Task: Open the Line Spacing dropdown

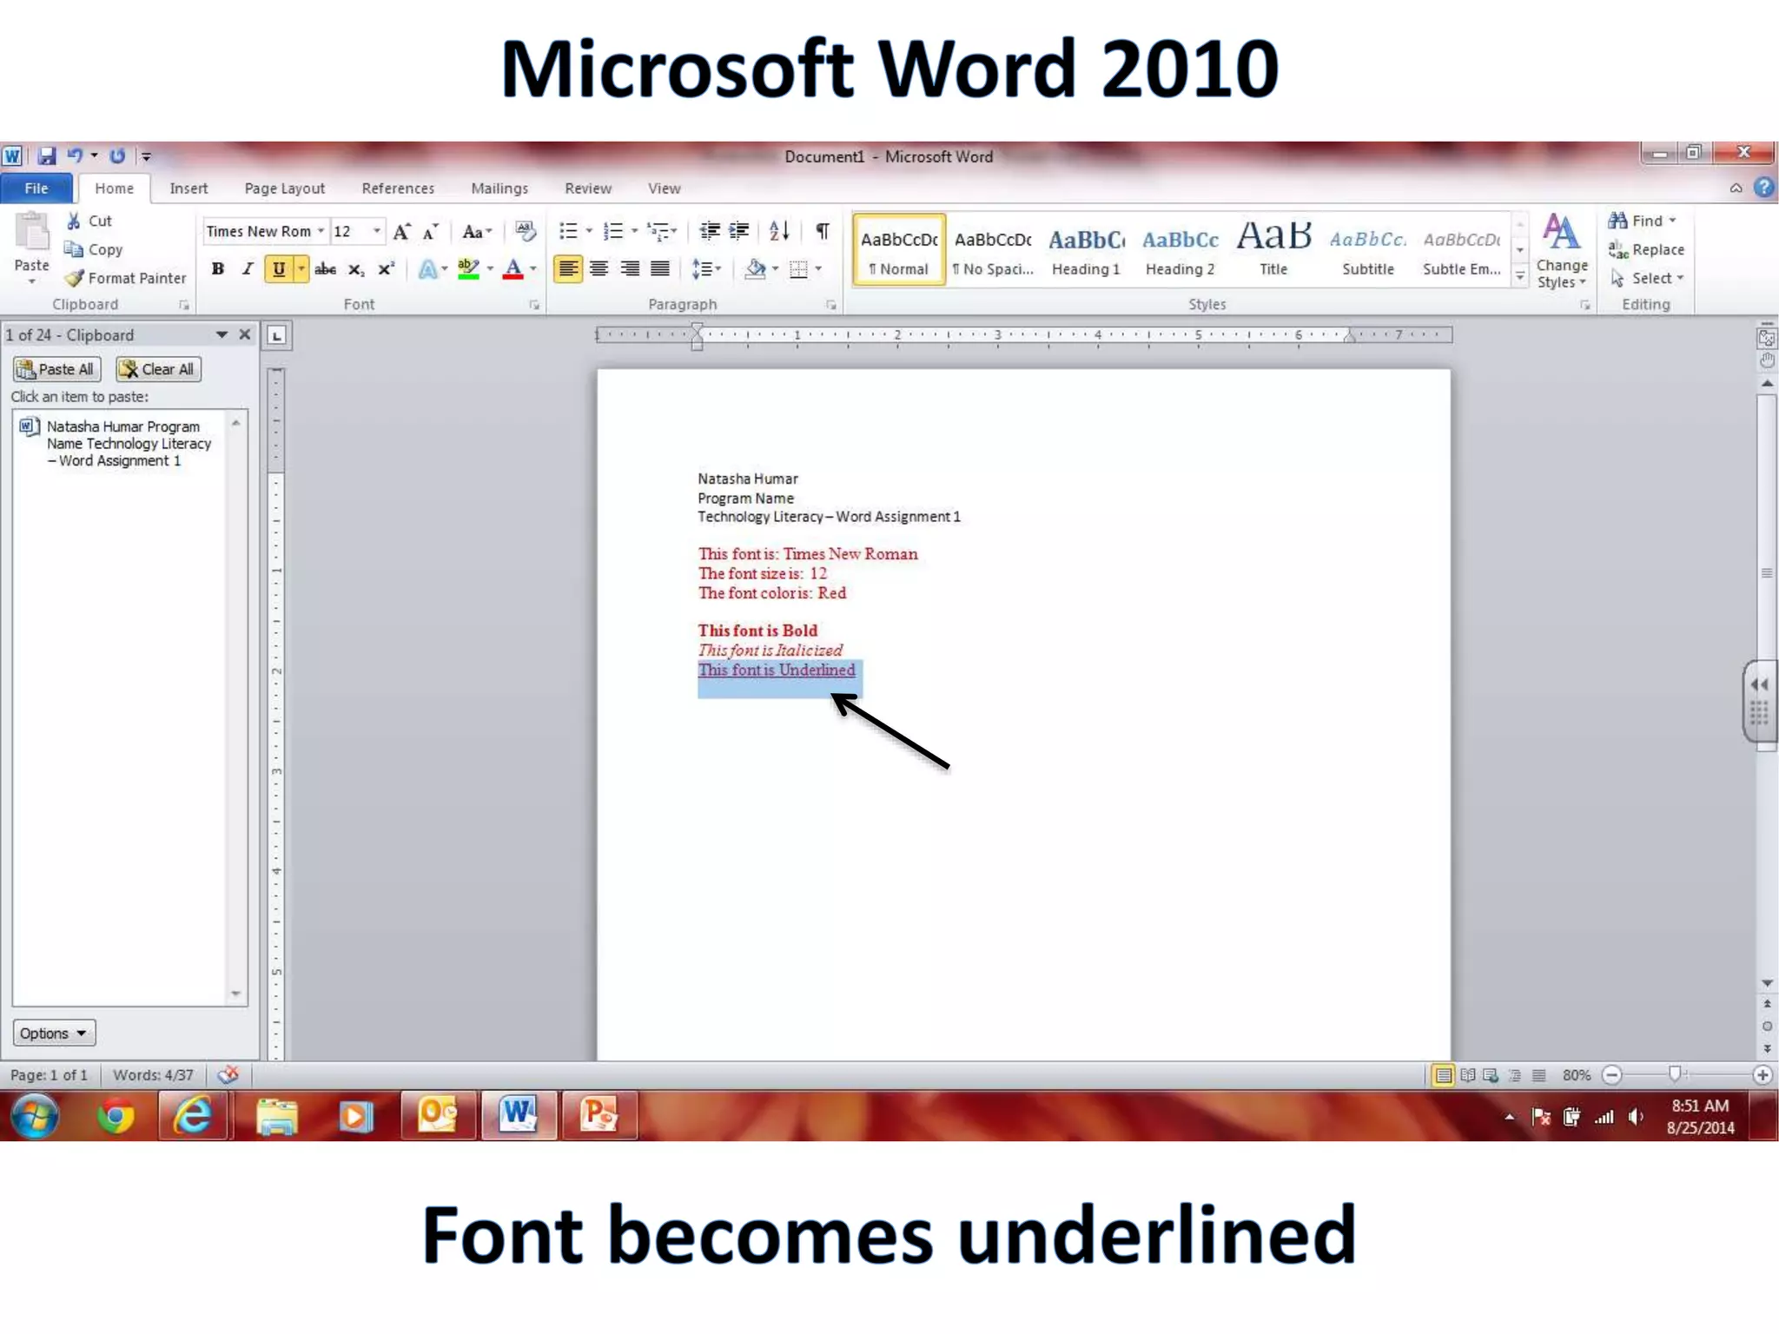Action: pyautogui.click(x=705, y=269)
